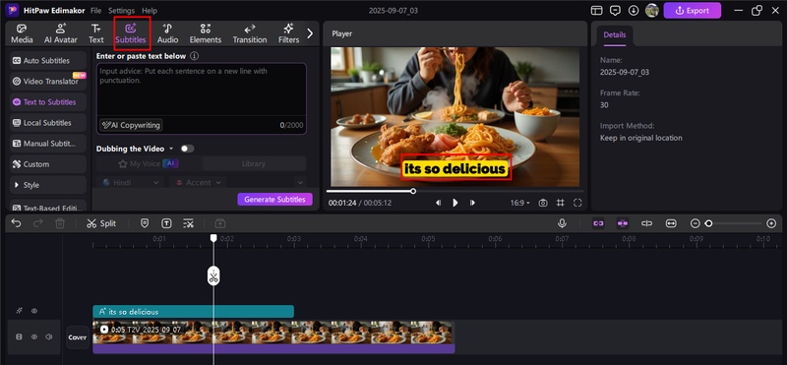Expand the Dubbing the Video dropdown arrow
This screenshot has width=787, height=365.
coord(170,149)
